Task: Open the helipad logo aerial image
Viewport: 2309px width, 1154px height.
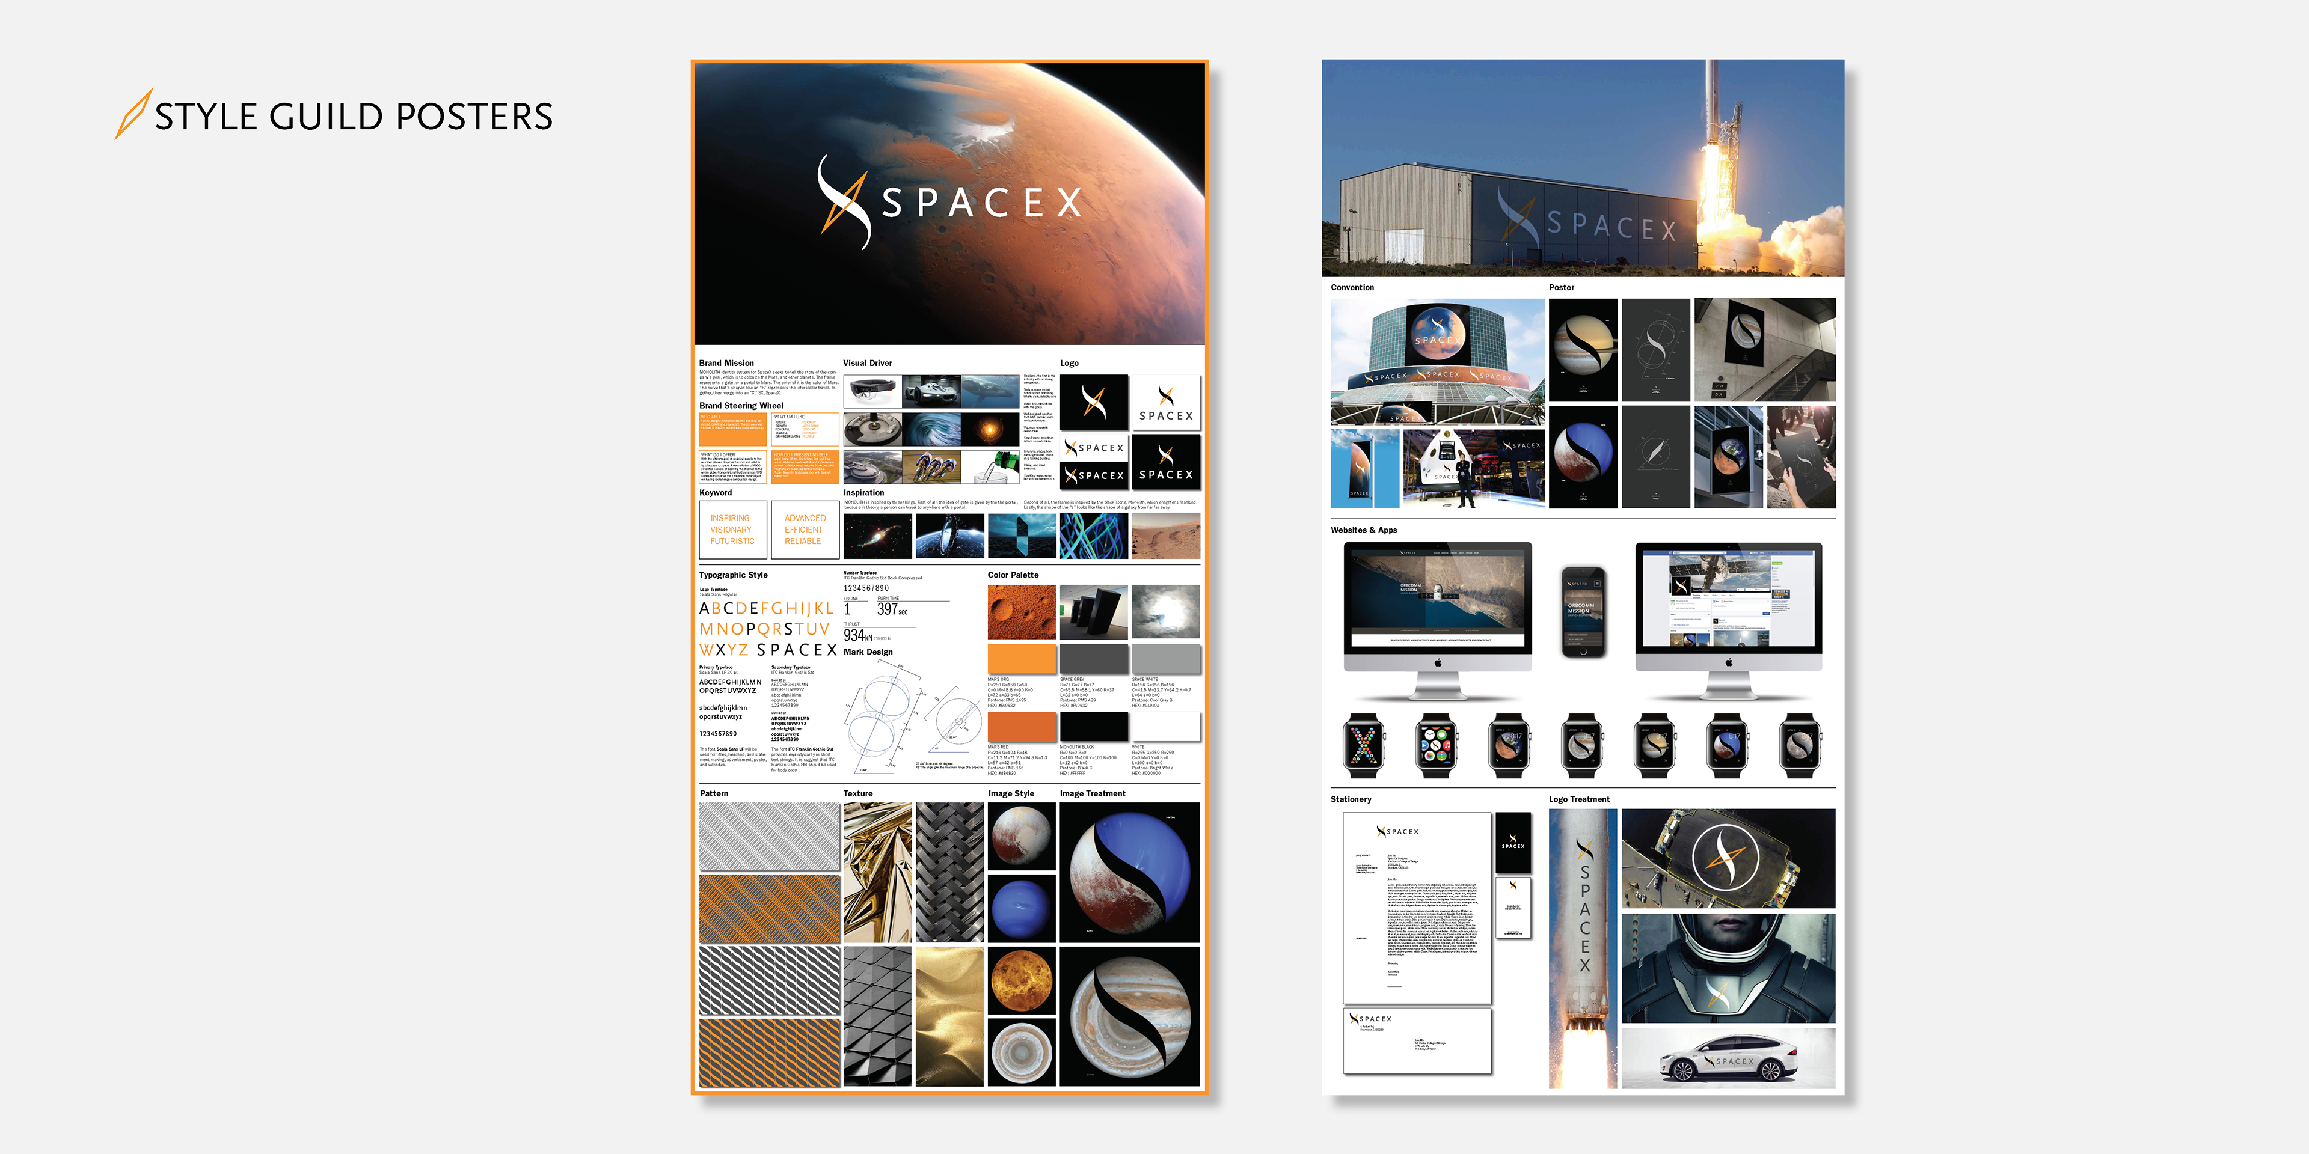Action: click(x=1728, y=858)
